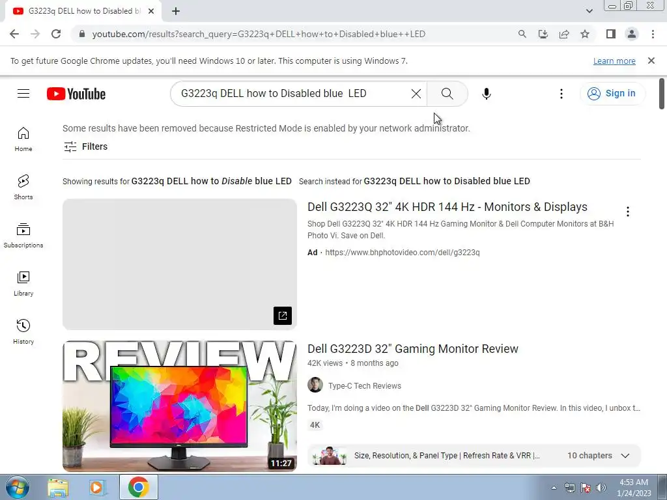Viewport: 667px width, 500px height.
Task: Open Shorts in the sidebar
Action: 23,187
